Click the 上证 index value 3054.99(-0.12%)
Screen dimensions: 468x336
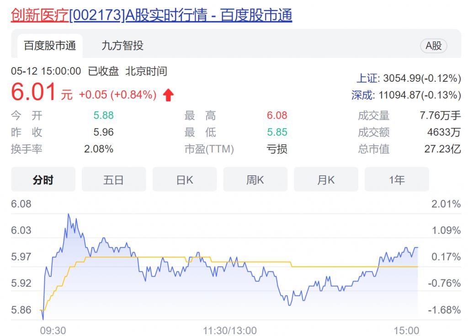coord(422,79)
